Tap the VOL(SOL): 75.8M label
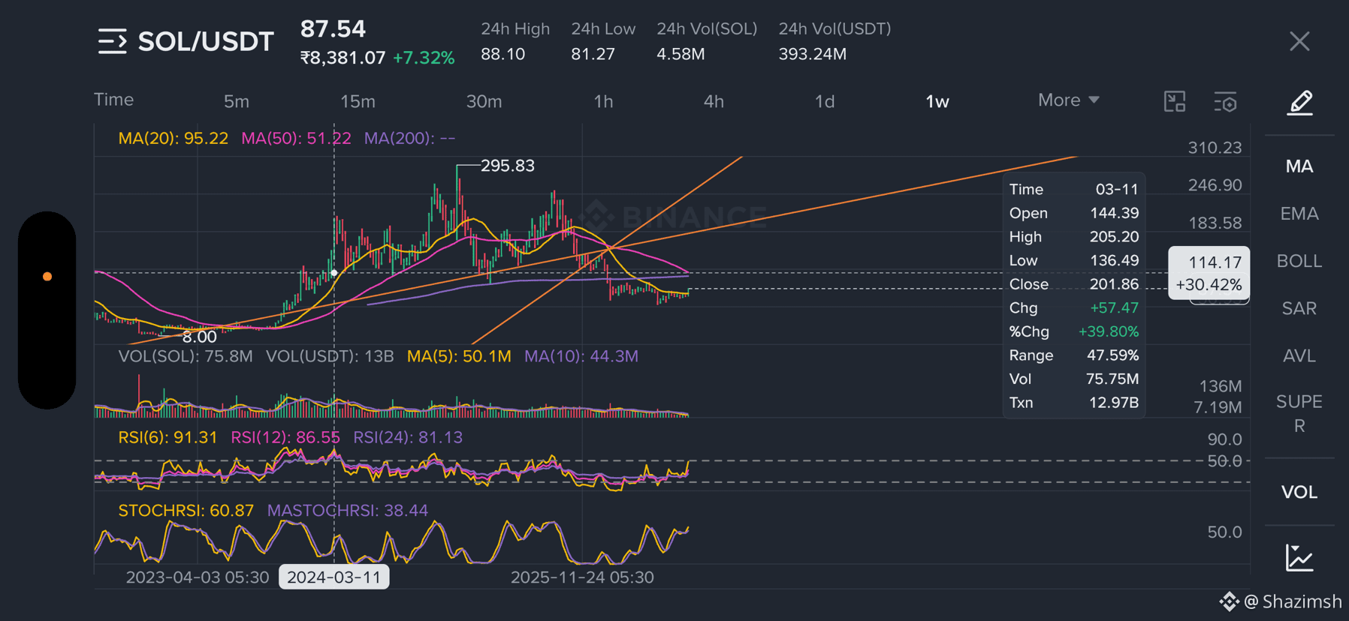 [x=186, y=356]
